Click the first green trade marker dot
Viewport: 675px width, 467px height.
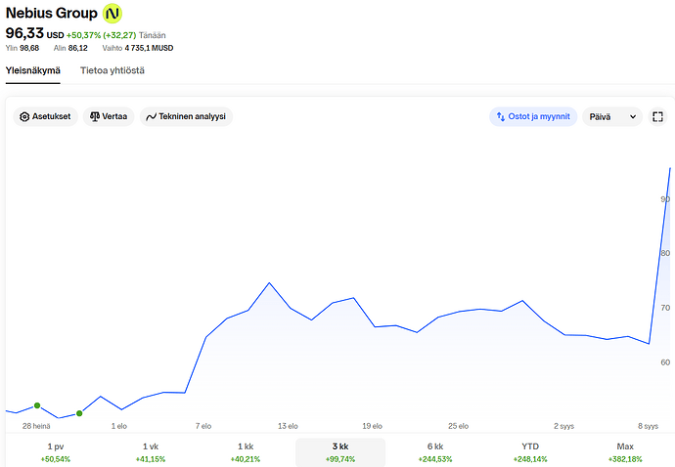[37, 404]
